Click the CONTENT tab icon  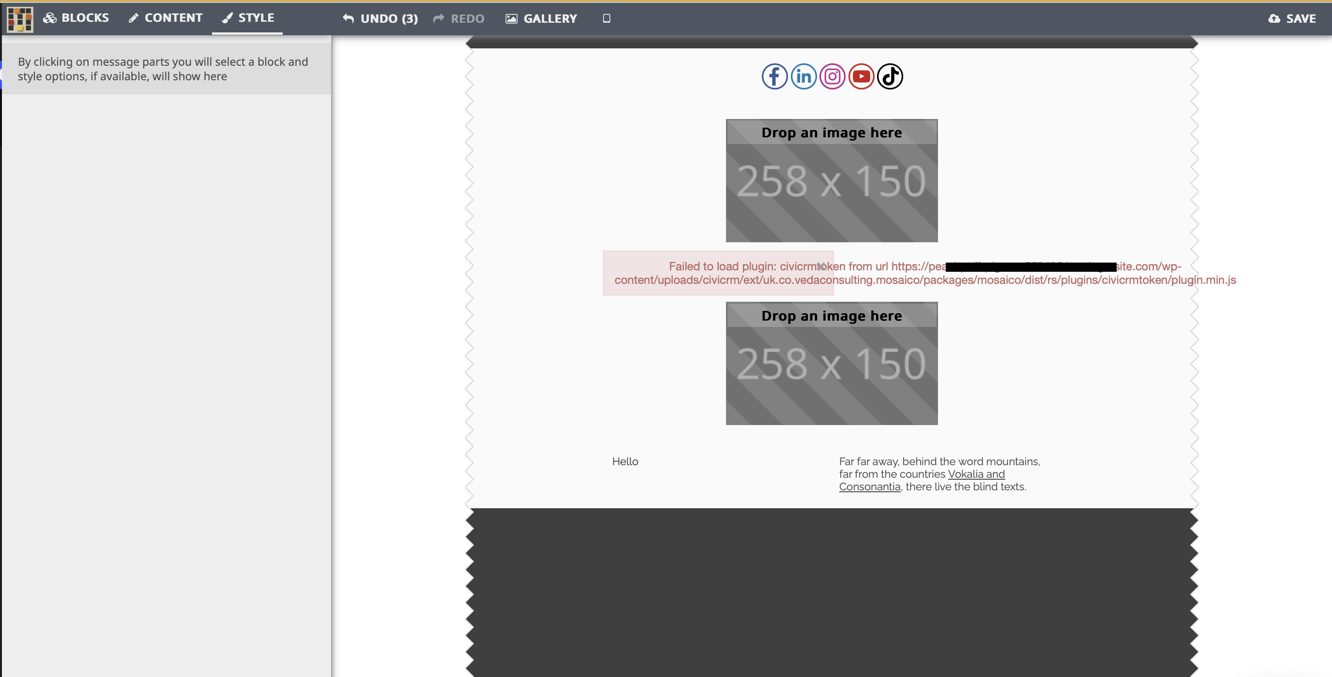(133, 18)
